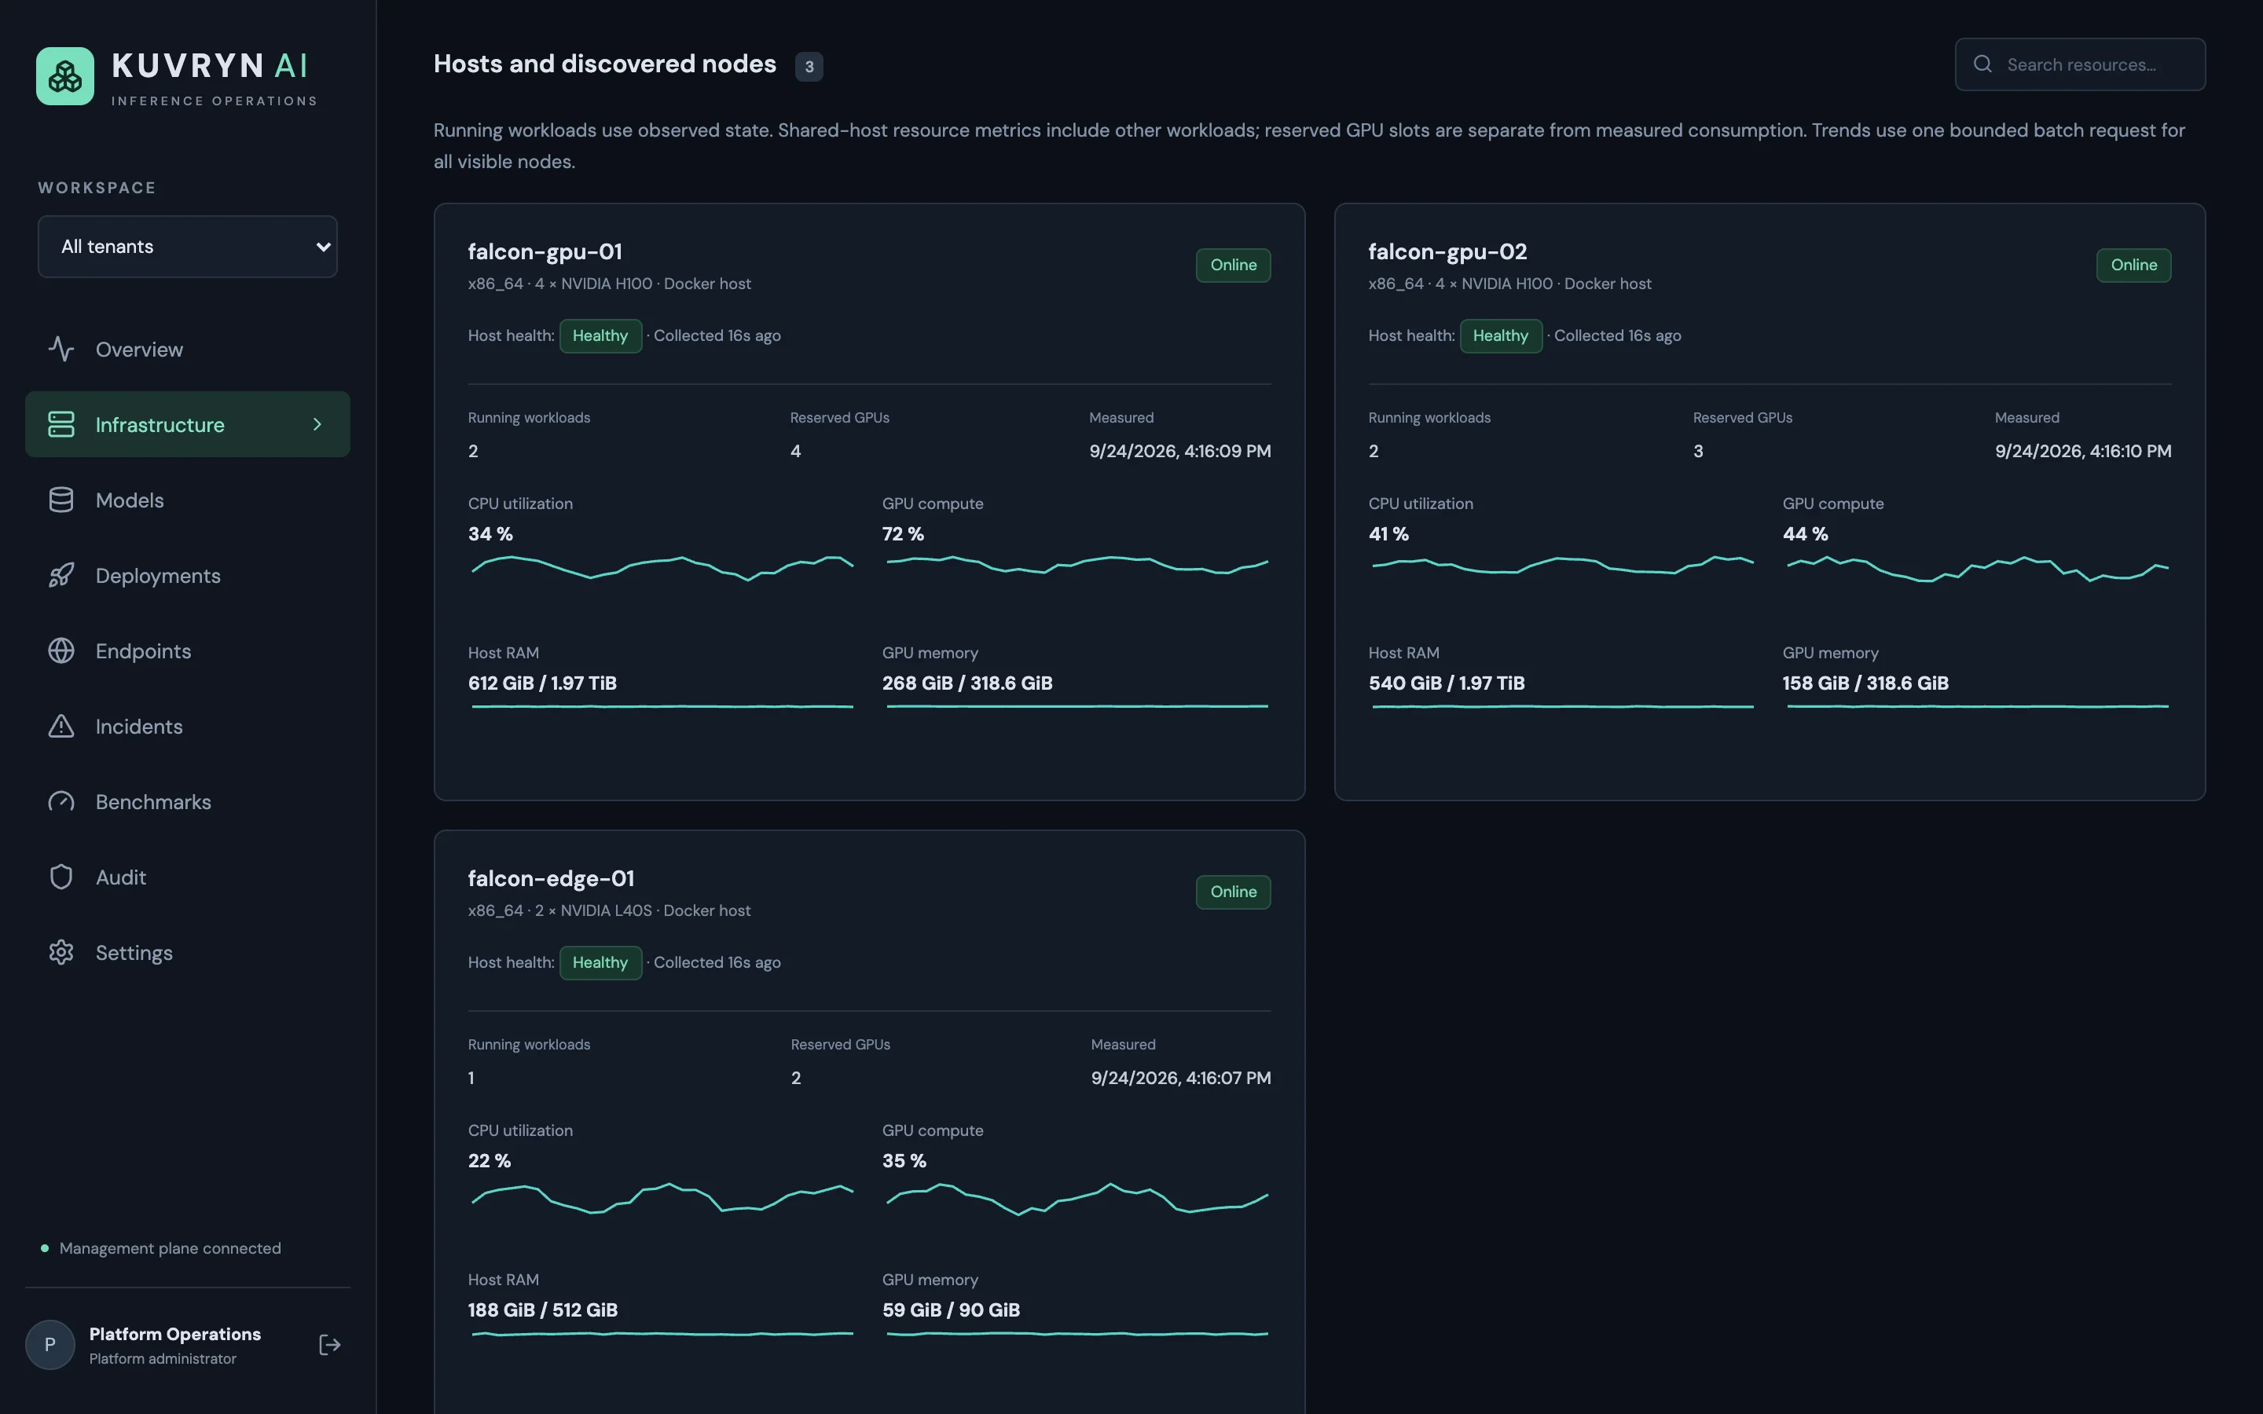This screenshot has width=2263, height=1414.
Task: Open the Audit section
Action: click(x=187, y=877)
